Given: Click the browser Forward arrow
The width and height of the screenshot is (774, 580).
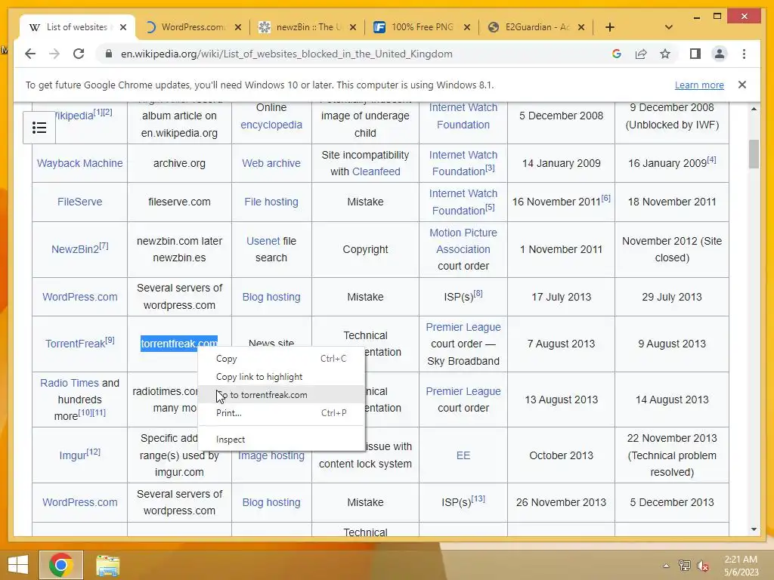Looking at the screenshot, I should (x=54, y=54).
